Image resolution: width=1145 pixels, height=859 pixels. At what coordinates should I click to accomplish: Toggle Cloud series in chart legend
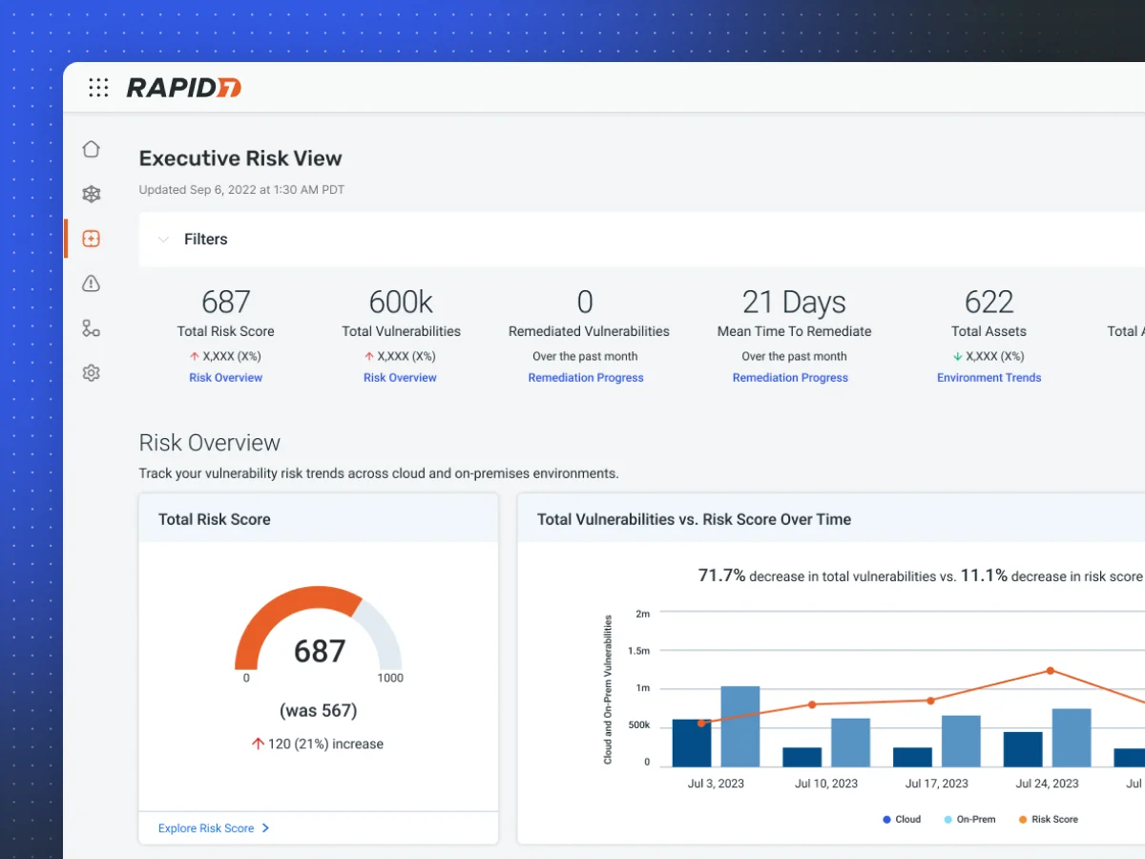click(902, 819)
